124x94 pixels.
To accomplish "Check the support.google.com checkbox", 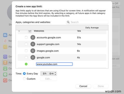I will pyautogui.click(x=26, y=44).
